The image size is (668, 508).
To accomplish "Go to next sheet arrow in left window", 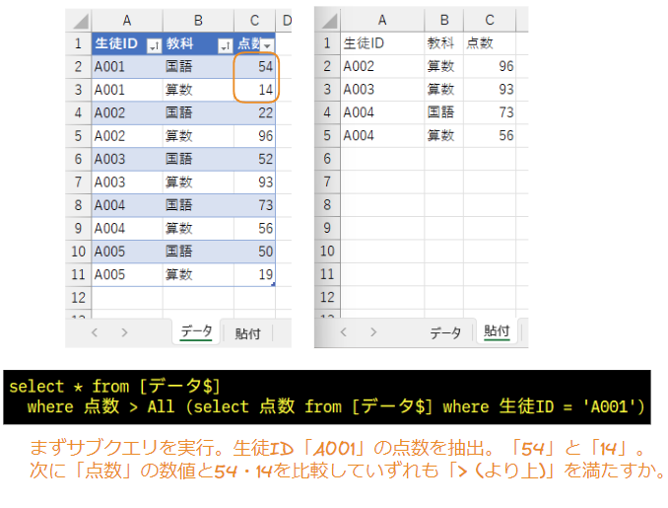I will point(124,332).
